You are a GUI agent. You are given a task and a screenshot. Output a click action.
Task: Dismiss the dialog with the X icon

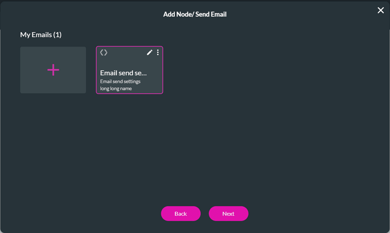[380, 10]
